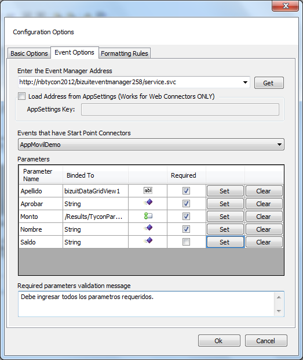Viewport: 303px width, 360px height.
Task: Click down arrow of validation message scrollbar
Action: (x=279, y=311)
